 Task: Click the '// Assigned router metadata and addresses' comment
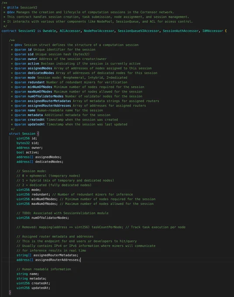[55, 237]
